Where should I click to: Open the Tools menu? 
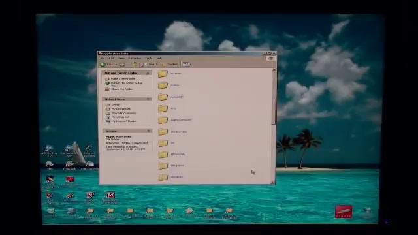(150, 58)
